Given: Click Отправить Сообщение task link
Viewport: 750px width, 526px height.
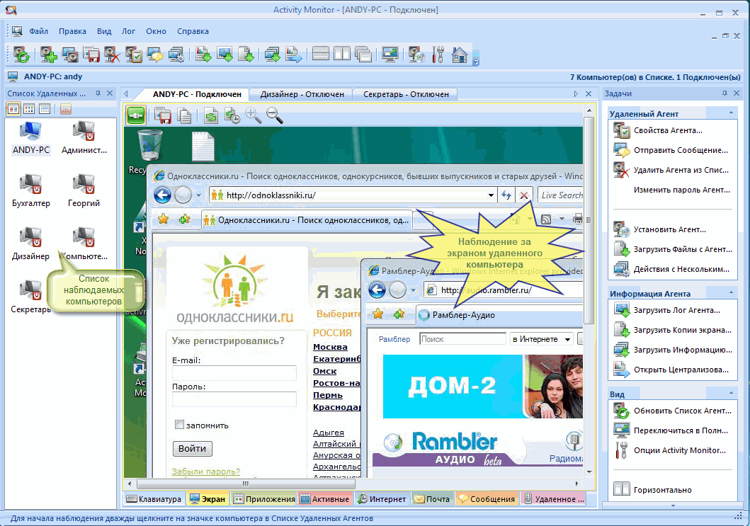Looking at the screenshot, I should (x=673, y=150).
